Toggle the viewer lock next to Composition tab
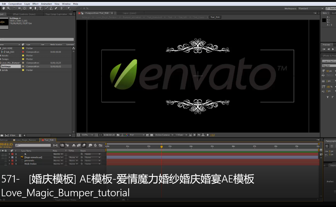The image size is (336, 207). point(82,13)
